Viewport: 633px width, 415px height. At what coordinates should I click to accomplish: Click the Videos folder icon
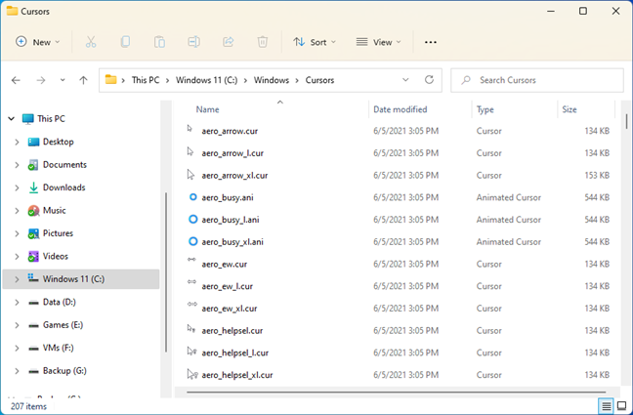[x=33, y=257]
